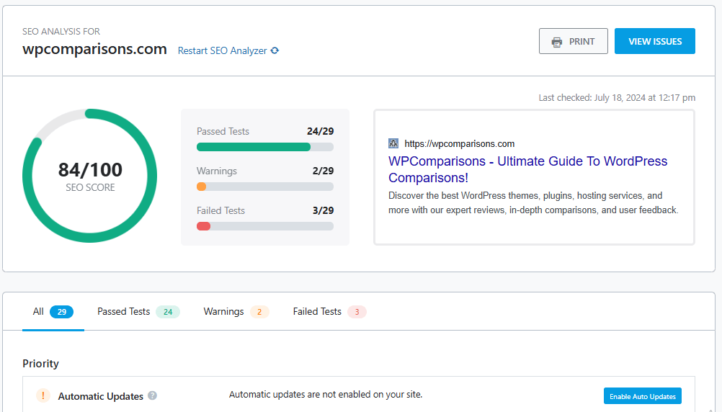Open the All tests tab
722x412 pixels.
[53, 312]
